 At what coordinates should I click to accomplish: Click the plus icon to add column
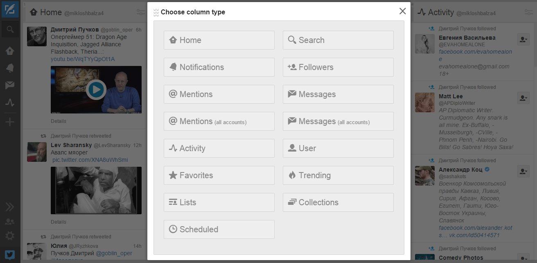click(10, 122)
